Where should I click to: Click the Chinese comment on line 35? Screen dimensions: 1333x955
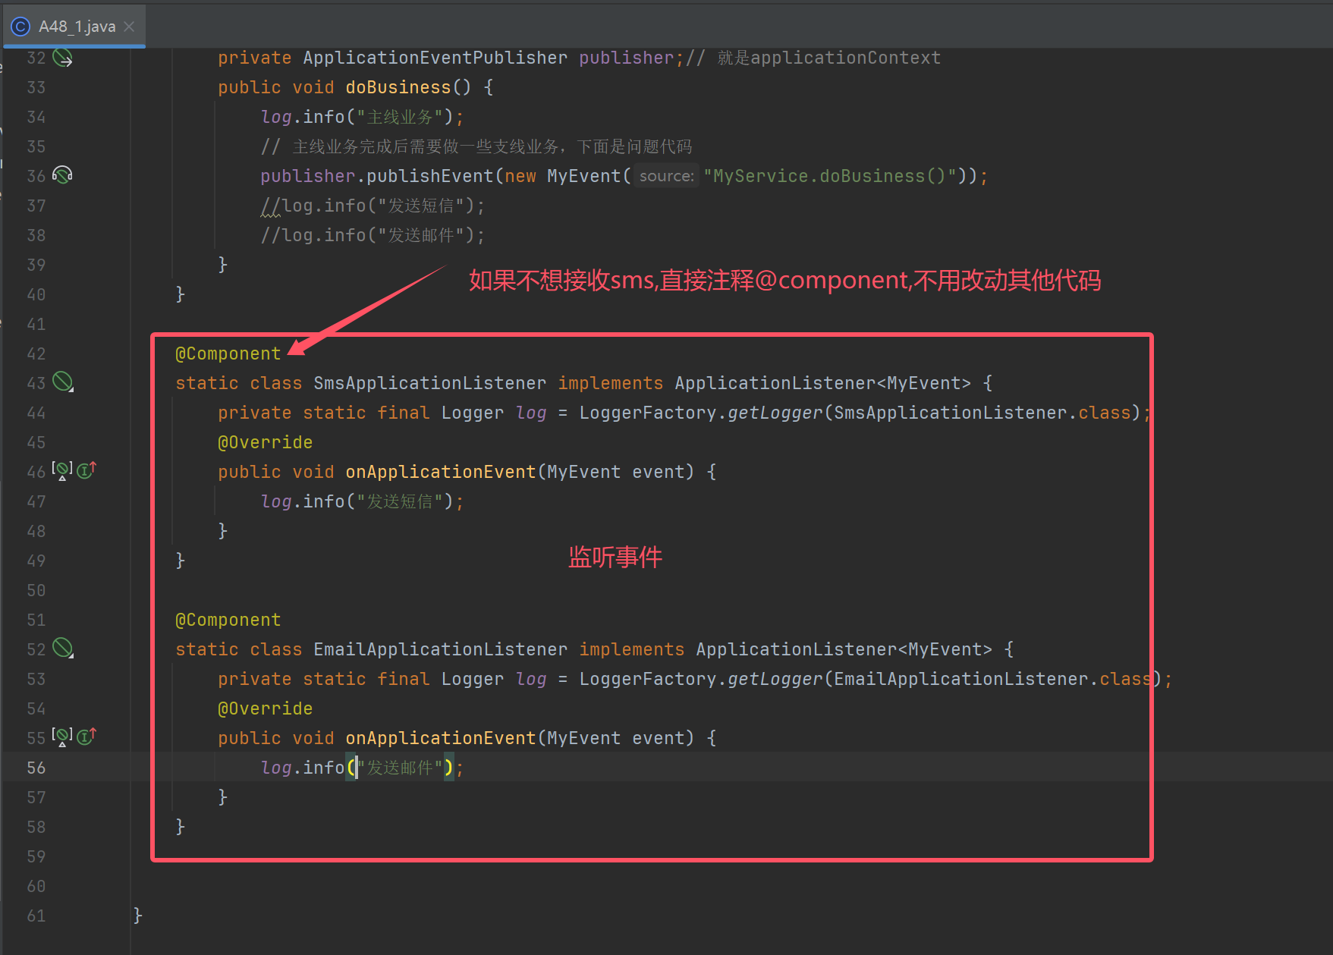click(x=476, y=146)
